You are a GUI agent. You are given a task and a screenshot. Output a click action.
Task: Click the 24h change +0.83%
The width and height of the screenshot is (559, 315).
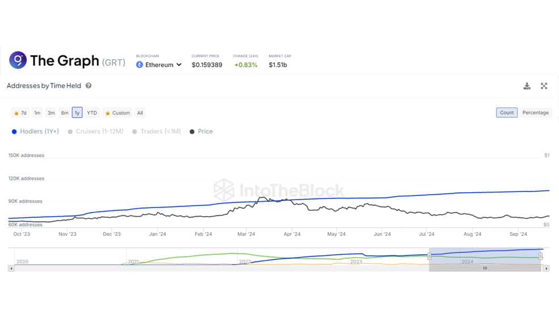(x=245, y=65)
